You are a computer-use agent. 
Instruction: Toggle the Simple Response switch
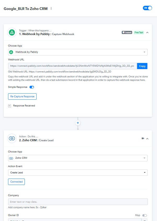coord(32,87)
